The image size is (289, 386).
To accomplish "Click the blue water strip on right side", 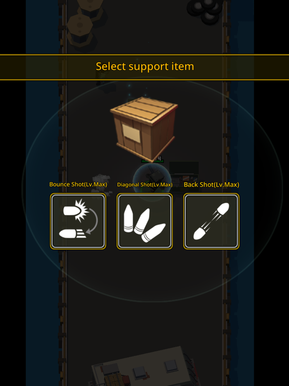I will pyautogui.click(x=242, y=193).
